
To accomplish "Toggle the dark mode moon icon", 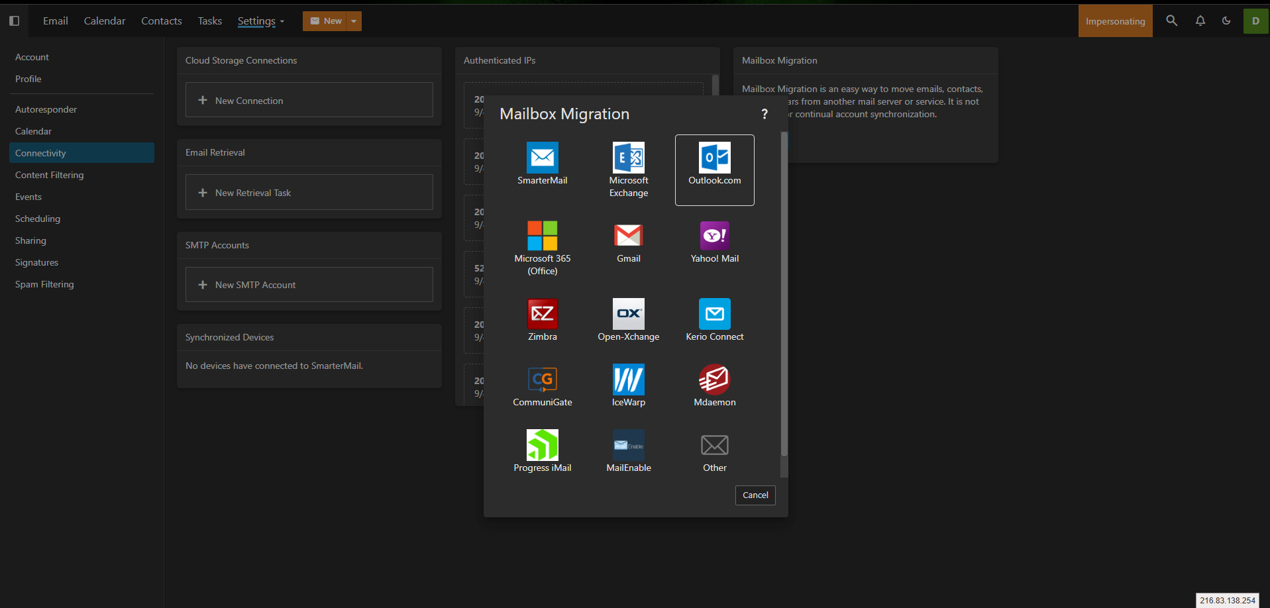I will point(1226,21).
